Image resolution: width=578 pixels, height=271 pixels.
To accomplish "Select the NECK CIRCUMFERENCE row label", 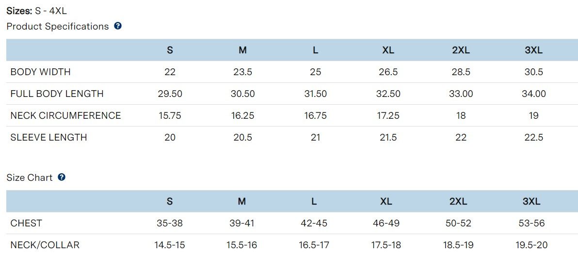I will [65, 115].
